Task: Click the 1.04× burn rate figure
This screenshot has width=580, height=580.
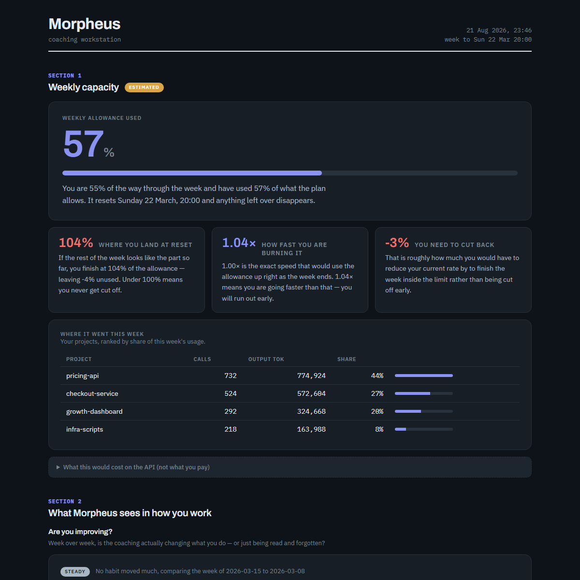Action: click(239, 243)
